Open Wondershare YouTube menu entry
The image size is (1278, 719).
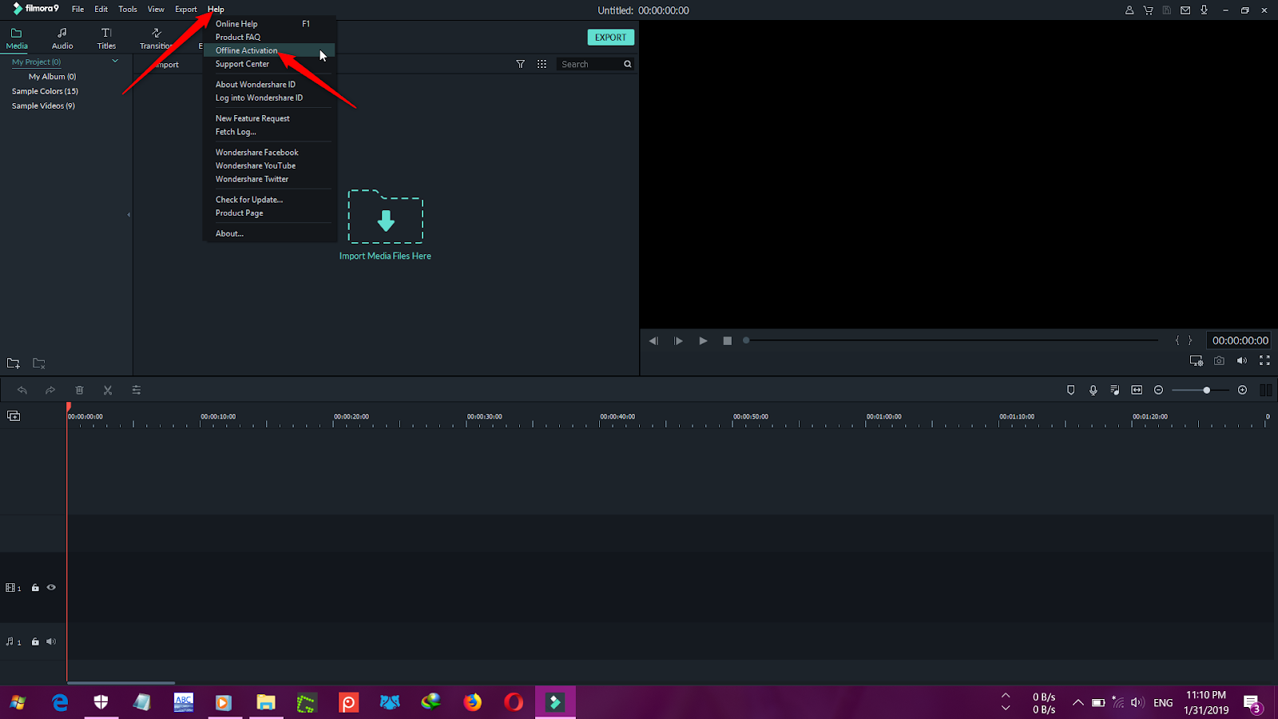tap(269, 165)
